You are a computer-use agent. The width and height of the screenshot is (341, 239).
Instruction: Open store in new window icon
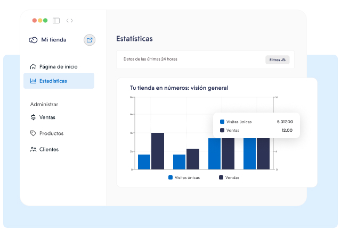[x=90, y=40]
